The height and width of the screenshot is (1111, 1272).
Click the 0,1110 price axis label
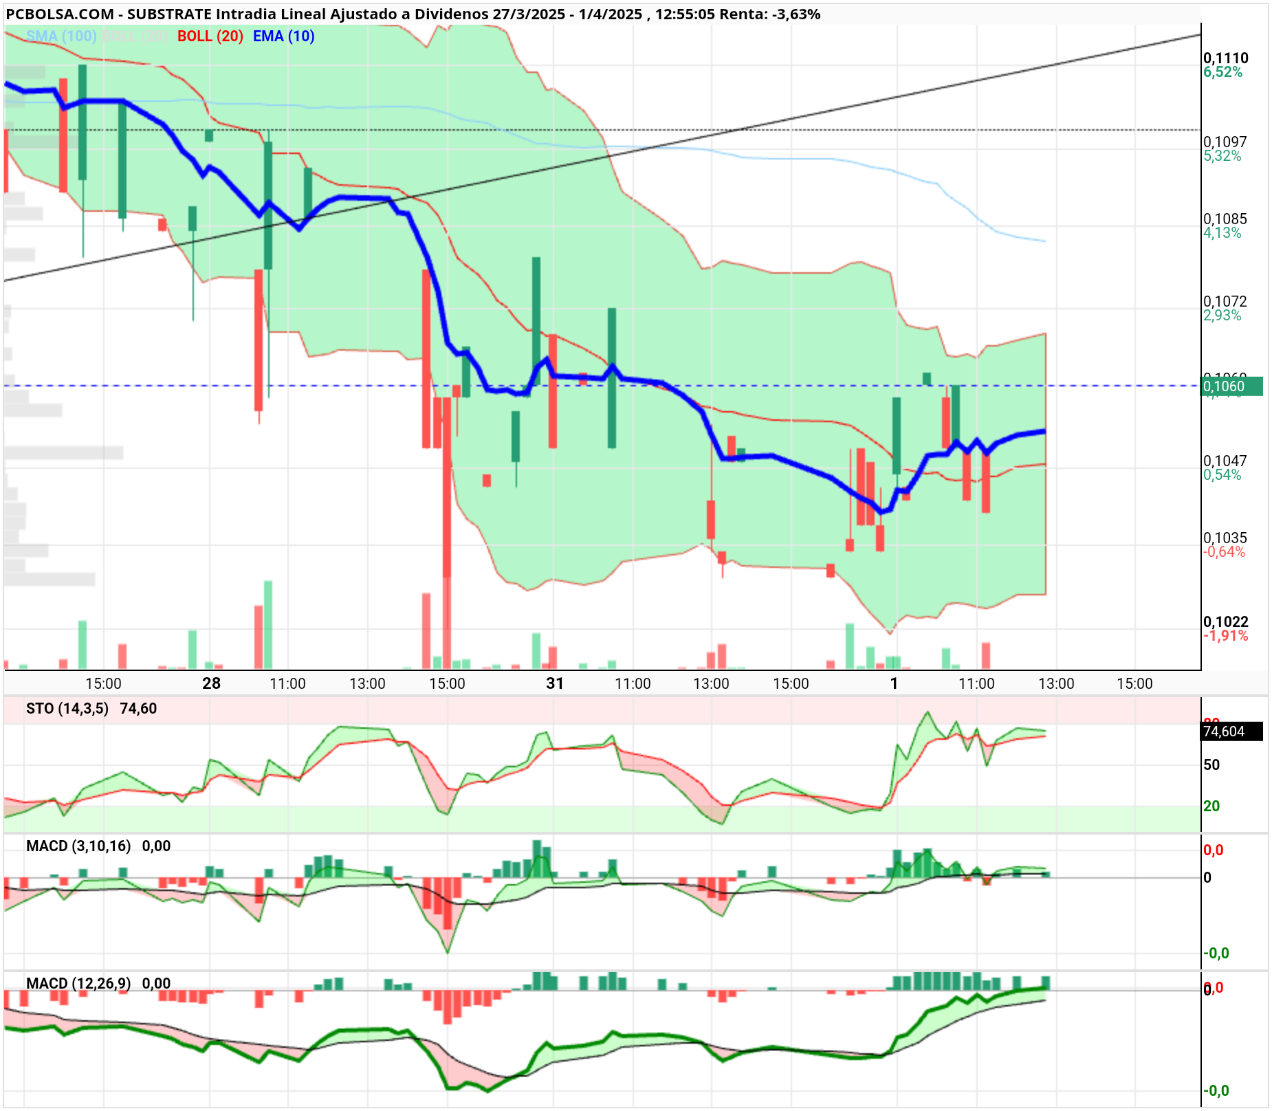pos(1226,58)
